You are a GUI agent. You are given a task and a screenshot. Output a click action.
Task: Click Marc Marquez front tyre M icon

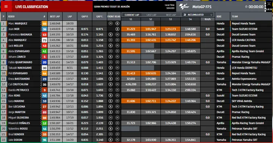110,24
